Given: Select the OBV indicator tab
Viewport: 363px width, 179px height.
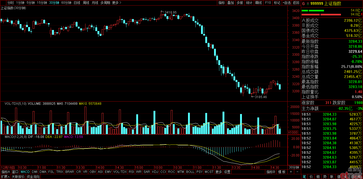Looking at the screenshot, I should (x=93, y=172).
